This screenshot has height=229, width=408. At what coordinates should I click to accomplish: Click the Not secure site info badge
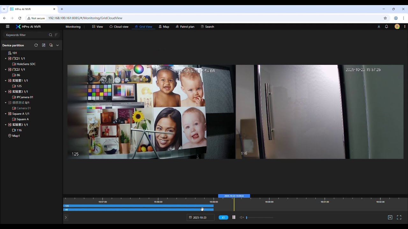36,18
